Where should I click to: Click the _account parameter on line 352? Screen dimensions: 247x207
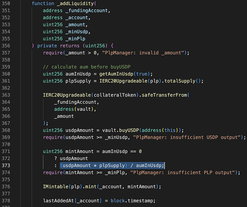77,18
